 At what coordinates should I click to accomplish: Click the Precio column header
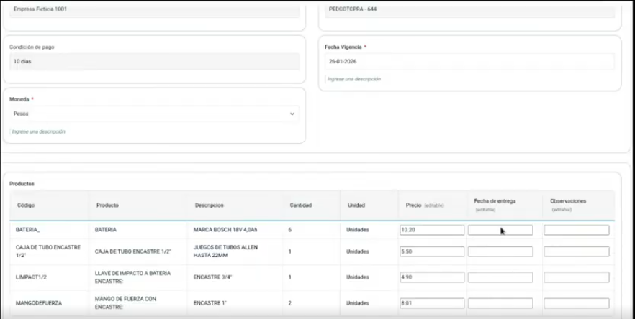coord(414,205)
